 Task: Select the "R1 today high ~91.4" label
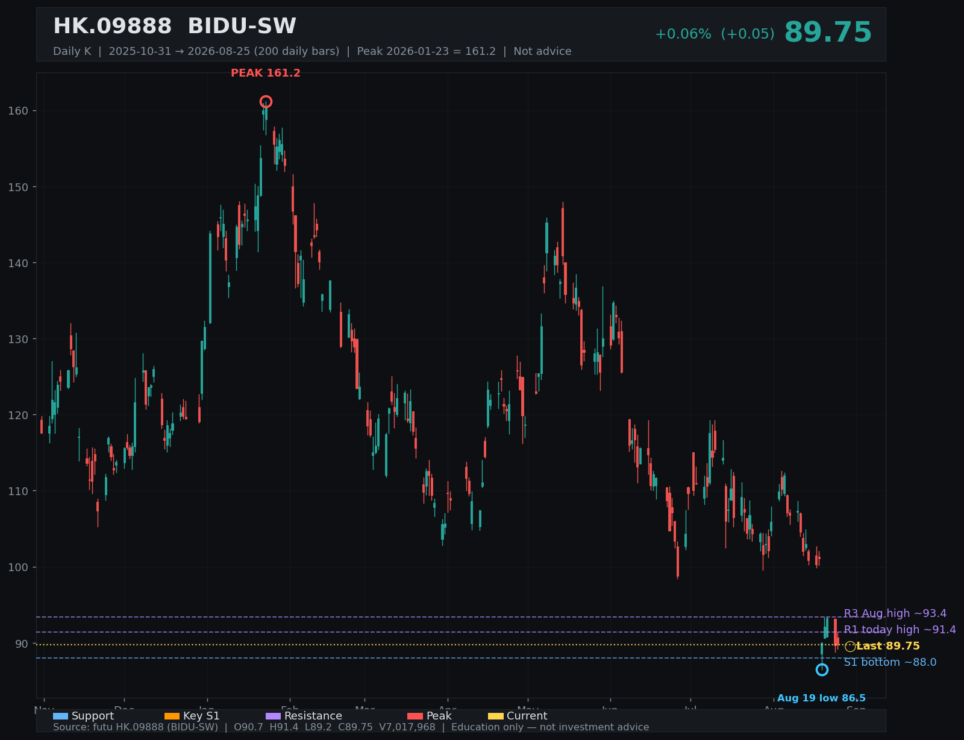click(900, 630)
